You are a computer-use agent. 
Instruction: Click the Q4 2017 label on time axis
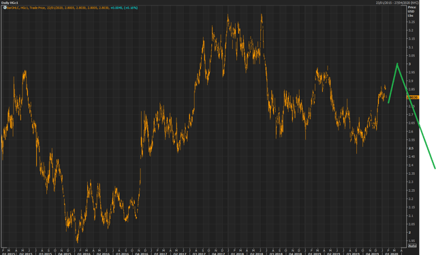218,254
